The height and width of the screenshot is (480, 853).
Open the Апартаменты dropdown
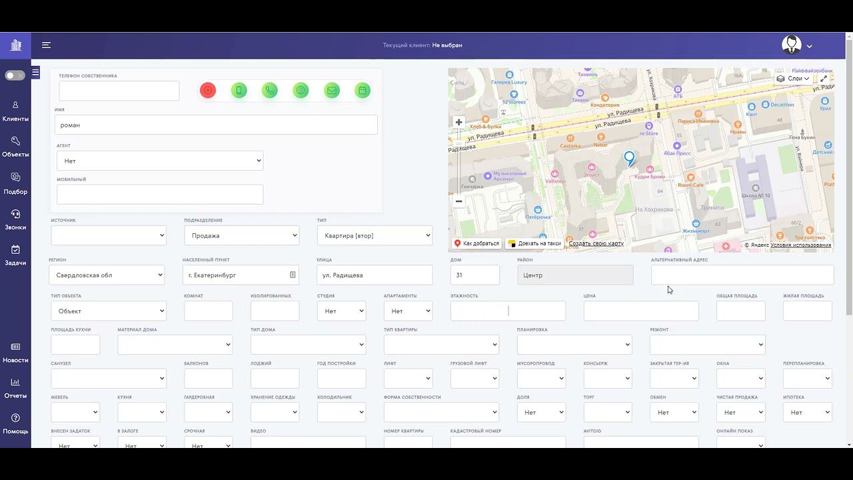click(x=408, y=311)
